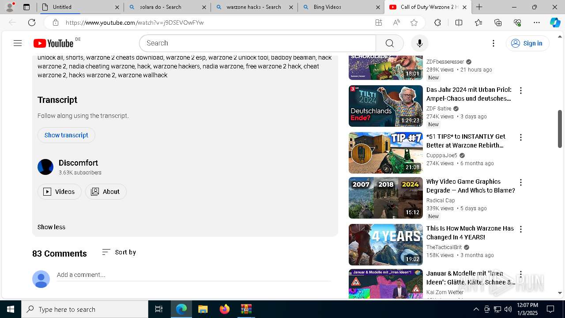Viewport: 565px width, 318px height.
Task: Enter split screen view in Edge
Action: pos(459,23)
